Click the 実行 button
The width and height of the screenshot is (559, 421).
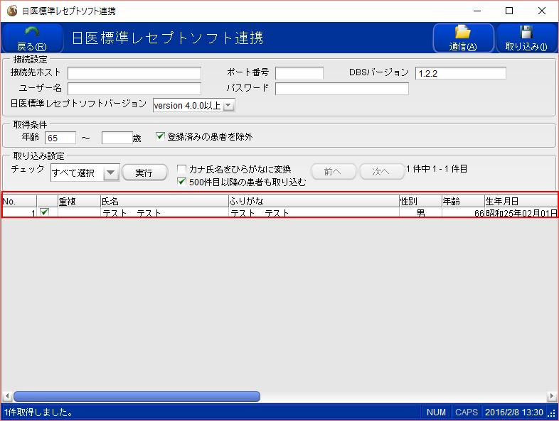click(144, 173)
